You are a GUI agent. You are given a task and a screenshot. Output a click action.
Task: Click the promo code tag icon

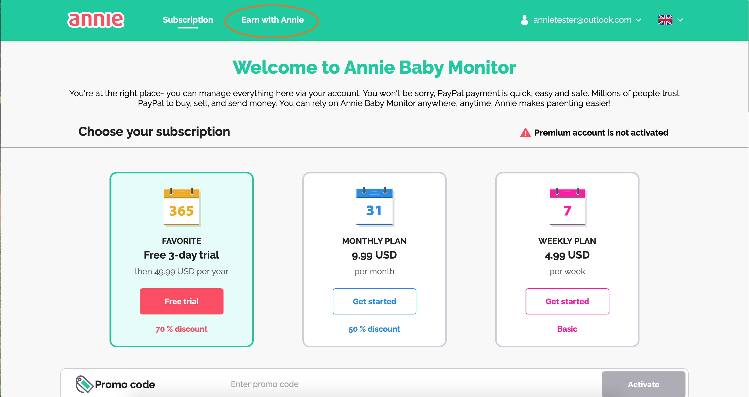84,384
